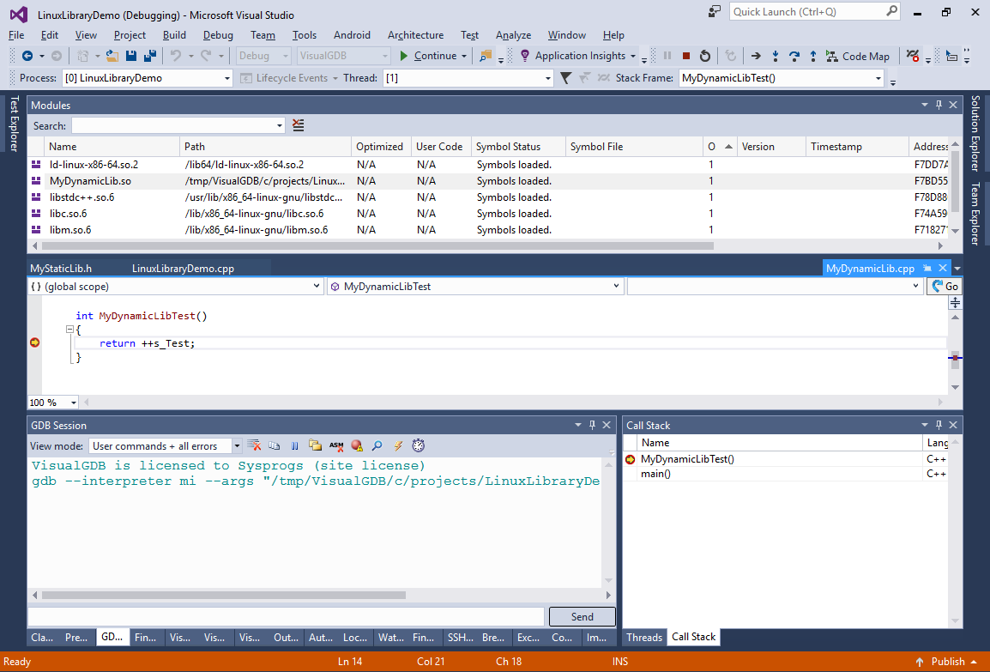Image resolution: width=990 pixels, height=672 pixels.
Task: Click the magnifier icon in GDB Session
Action: [x=377, y=446]
